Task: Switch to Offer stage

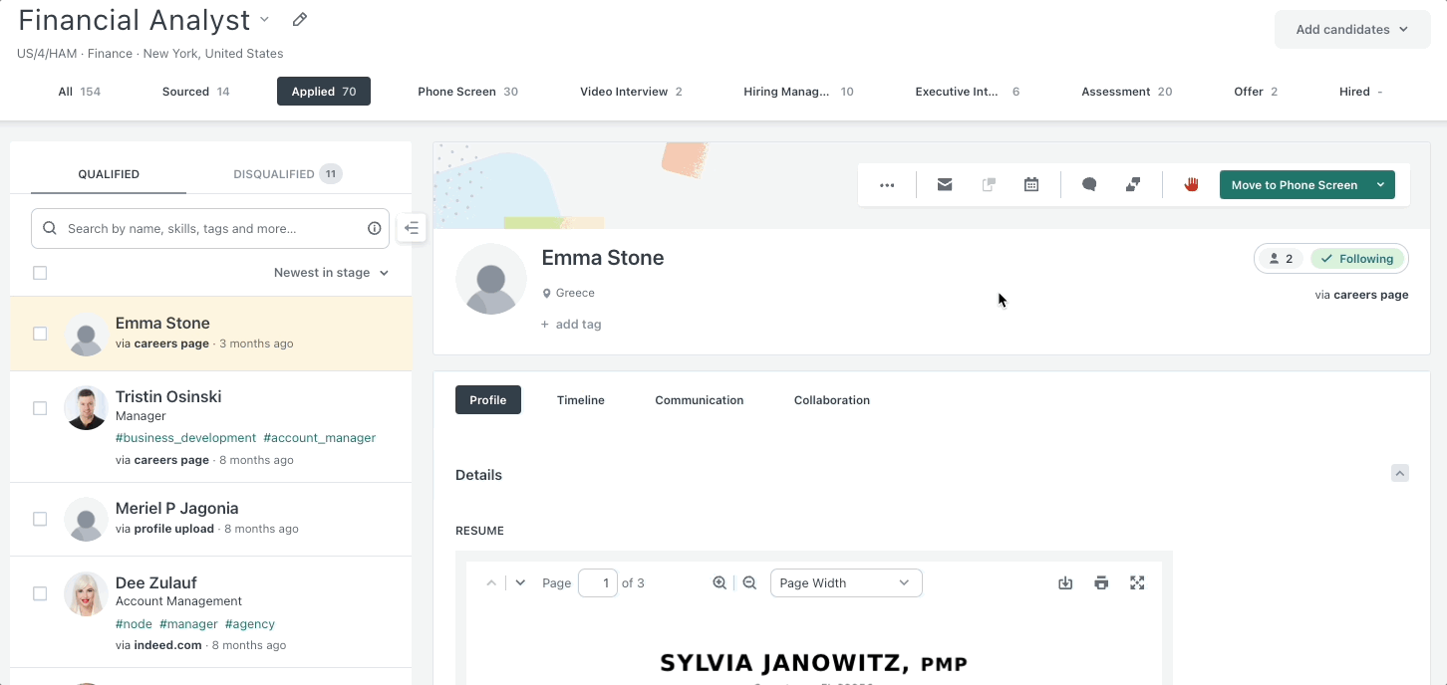Action: pos(1256,92)
